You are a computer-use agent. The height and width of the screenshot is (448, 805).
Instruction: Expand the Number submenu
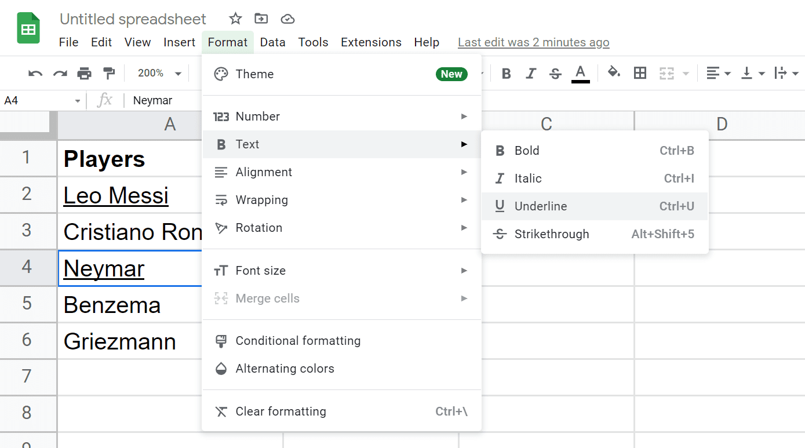coord(341,116)
